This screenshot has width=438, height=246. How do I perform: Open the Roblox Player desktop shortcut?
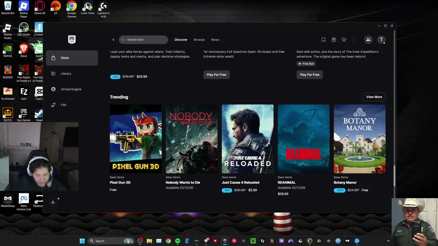(x=24, y=10)
